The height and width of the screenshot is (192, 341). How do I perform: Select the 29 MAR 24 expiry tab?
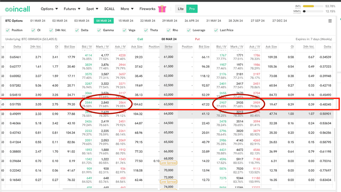(170, 21)
